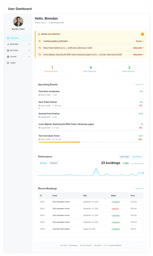Viewport: 153px width, 256px height.
Task: Click the warning triangle icon beside Needs your attention
Action: 39,34
